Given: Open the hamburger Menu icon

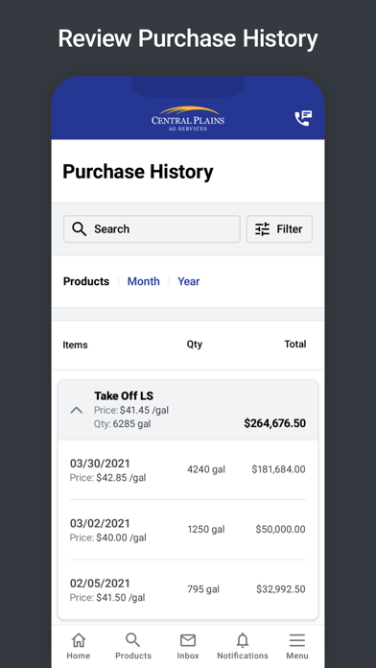Looking at the screenshot, I should 296,640.
